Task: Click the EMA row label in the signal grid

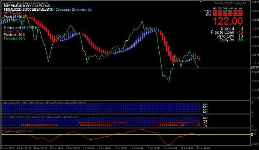Action: point(209,15)
